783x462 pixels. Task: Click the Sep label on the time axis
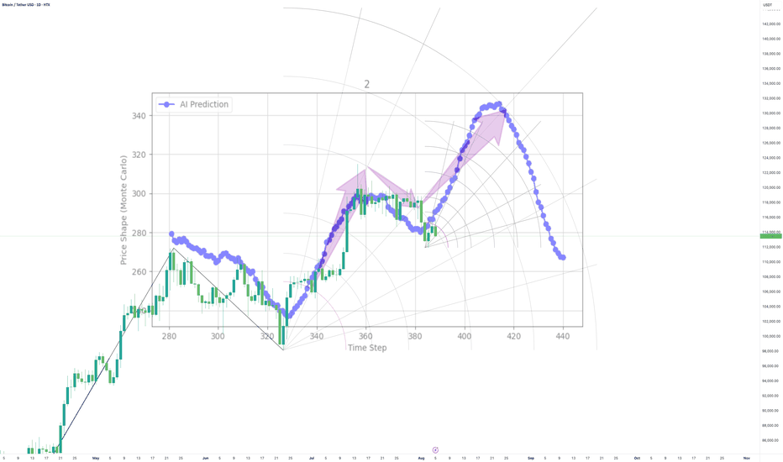coord(531,458)
